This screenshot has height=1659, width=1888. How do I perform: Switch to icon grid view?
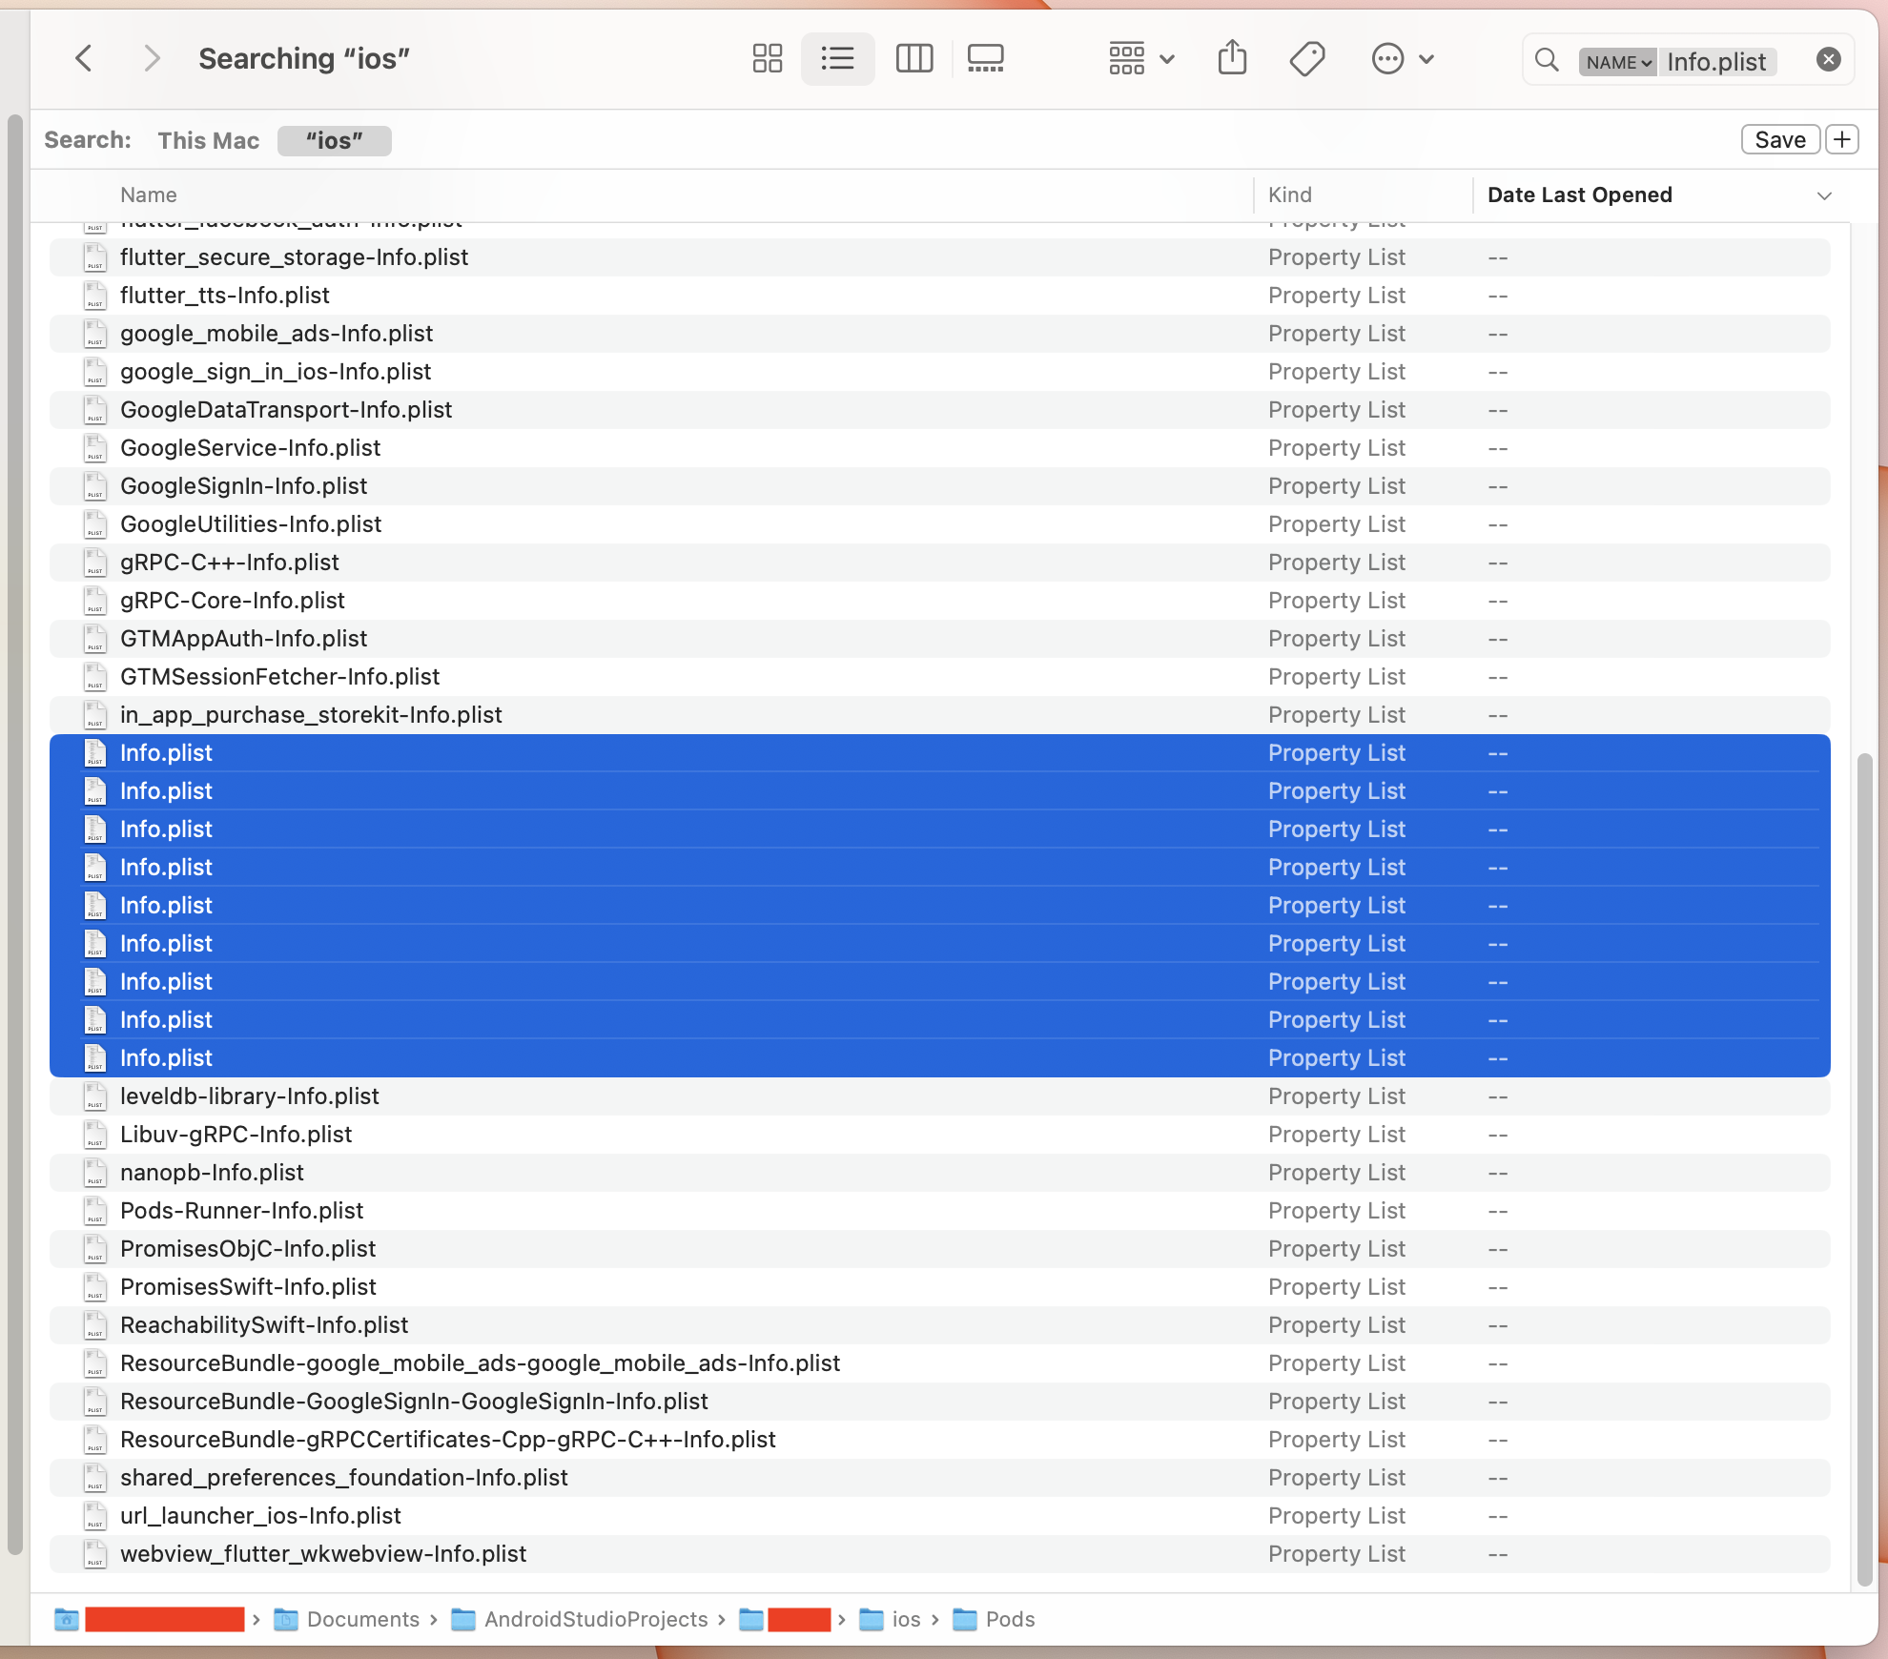coord(767,59)
